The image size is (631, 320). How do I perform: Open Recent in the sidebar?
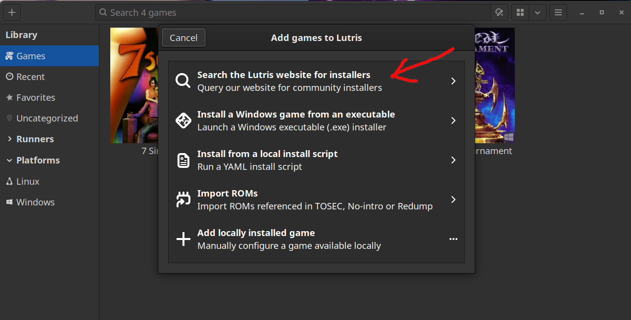[x=49, y=77]
